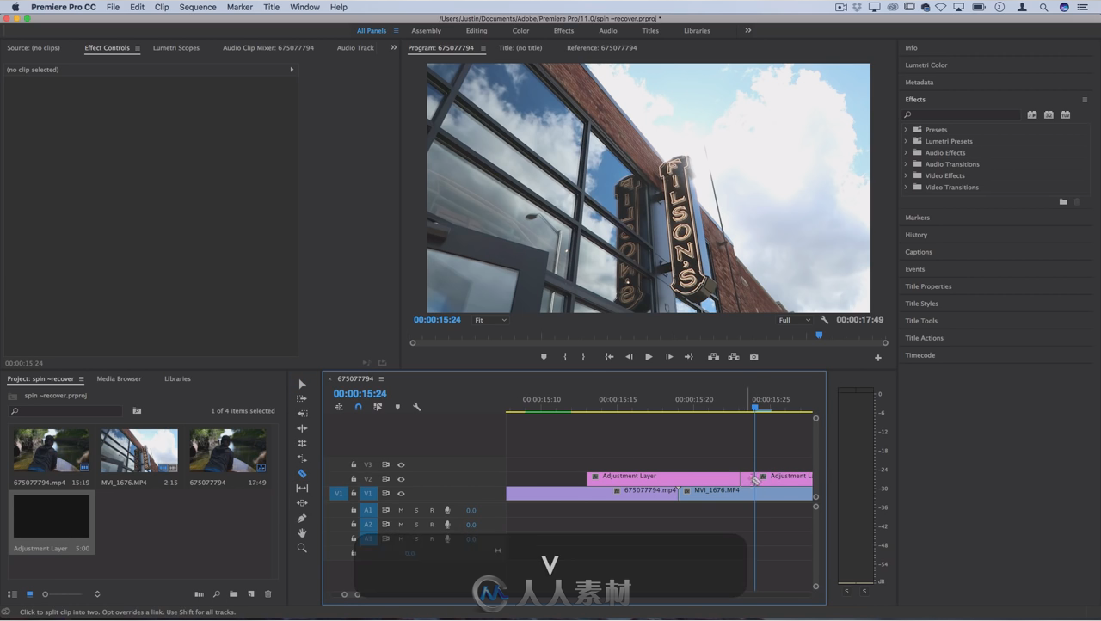Hide the V3 track output
The image size is (1101, 621).
pyautogui.click(x=401, y=465)
